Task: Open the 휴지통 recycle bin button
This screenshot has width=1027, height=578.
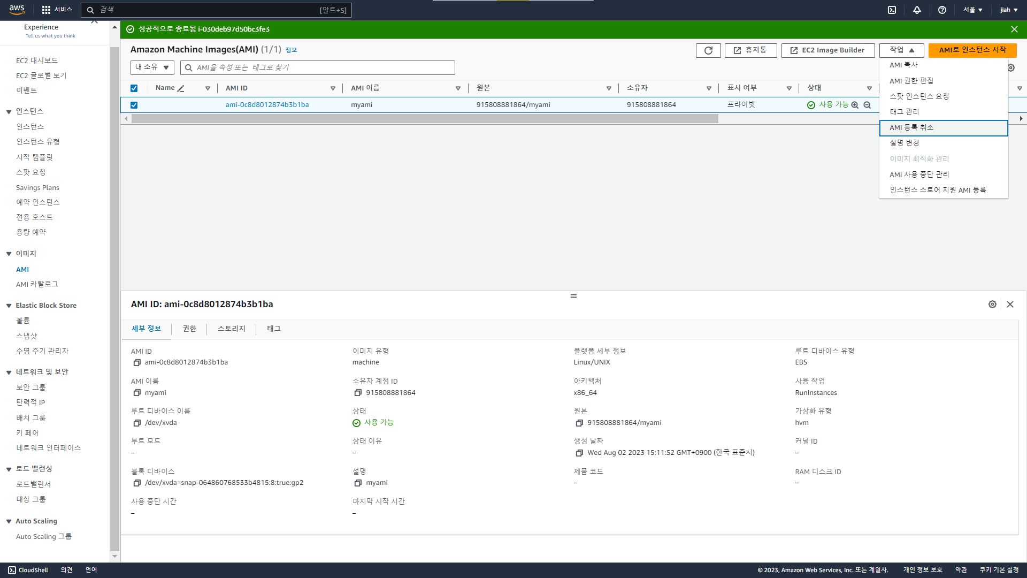Action: pyautogui.click(x=750, y=50)
